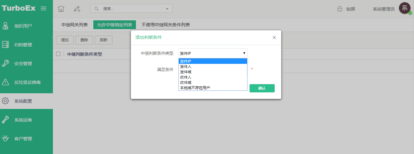414x154 pixels.
Task: Click the 系统管理员 user name
Action: pyautogui.click(x=384, y=9)
